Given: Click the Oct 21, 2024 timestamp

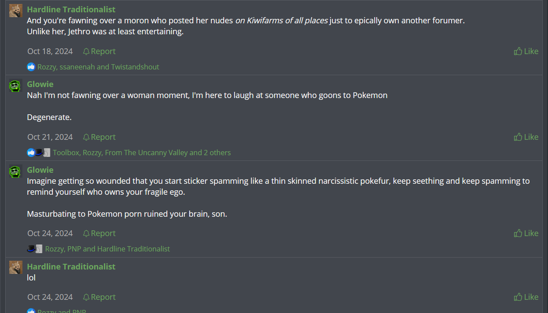Looking at the screenshot, I should 50,137.
